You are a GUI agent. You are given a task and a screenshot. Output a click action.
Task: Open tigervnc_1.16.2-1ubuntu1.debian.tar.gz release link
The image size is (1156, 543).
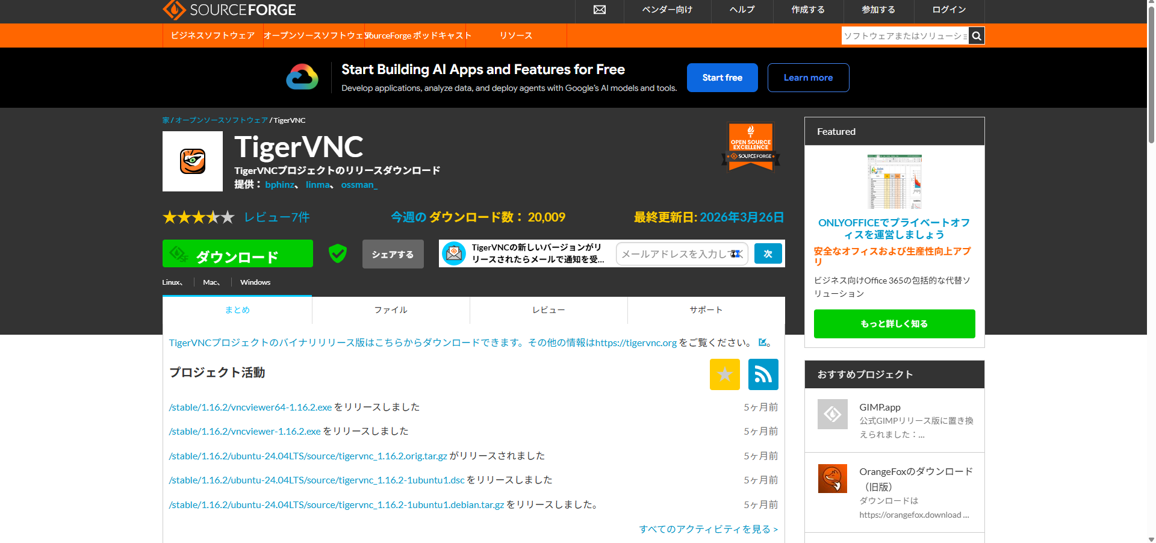(337, 505)
